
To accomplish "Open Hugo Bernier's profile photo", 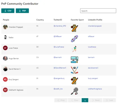I will (x=5, y=58).
